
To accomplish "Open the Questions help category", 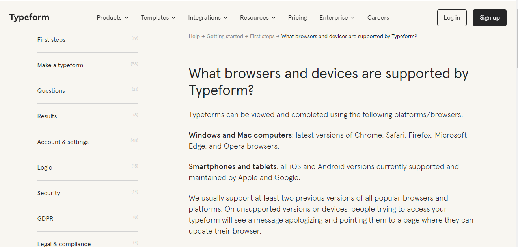I will coord(51,91).
